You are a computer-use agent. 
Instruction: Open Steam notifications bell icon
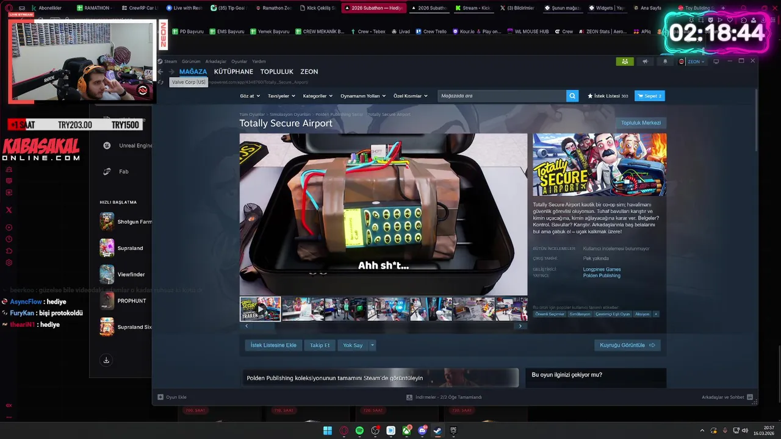[665, 62]
